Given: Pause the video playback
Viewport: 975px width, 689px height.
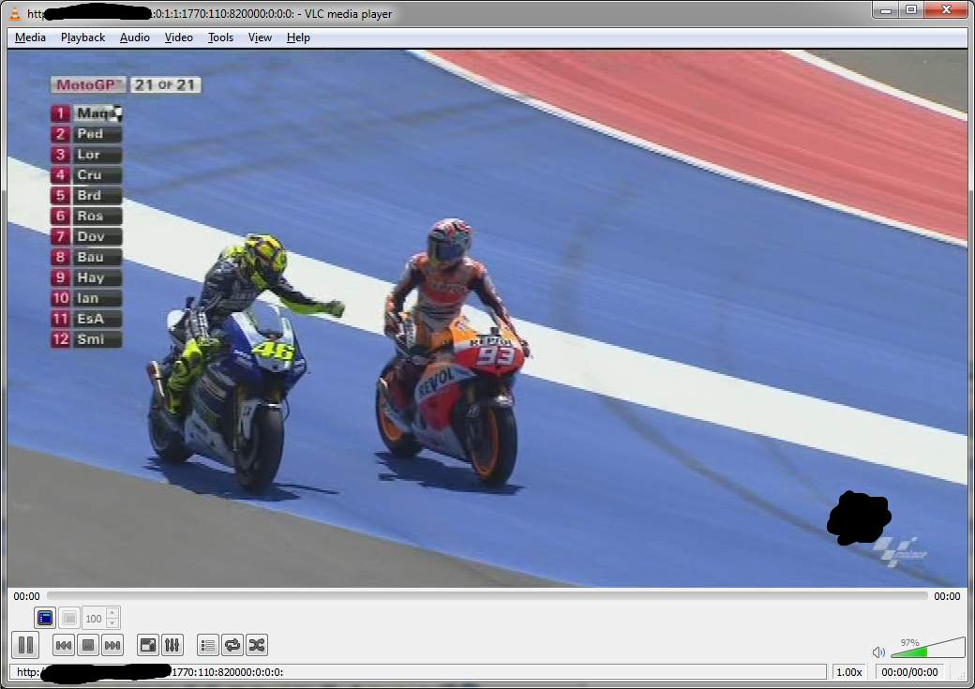Looking at the screenshot, I should [25, 645].
